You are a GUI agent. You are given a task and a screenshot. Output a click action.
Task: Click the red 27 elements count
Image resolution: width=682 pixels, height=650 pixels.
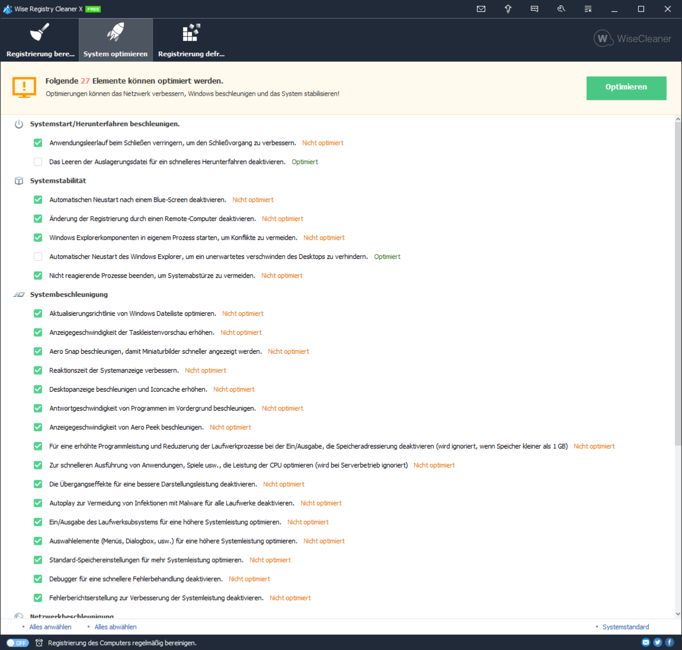click(85, 81)
